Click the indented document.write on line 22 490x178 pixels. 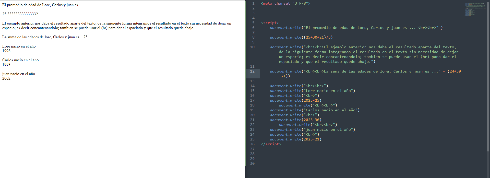pos(308,125)
